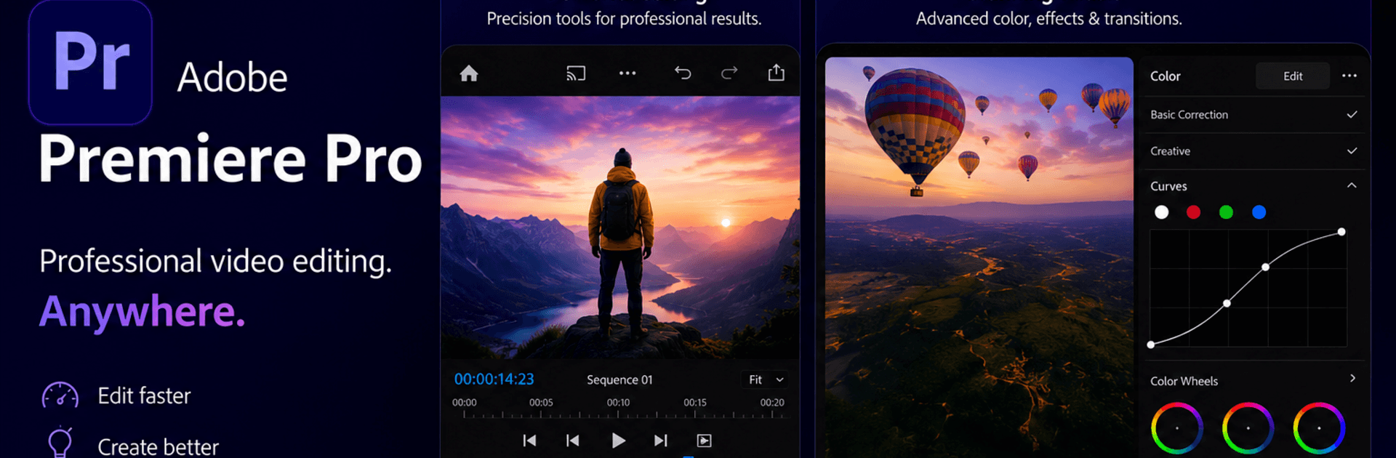Select the blue curve channel
Image resolution: width=1396 pixels, height=458 pixels.
(x=1259, y=212)
